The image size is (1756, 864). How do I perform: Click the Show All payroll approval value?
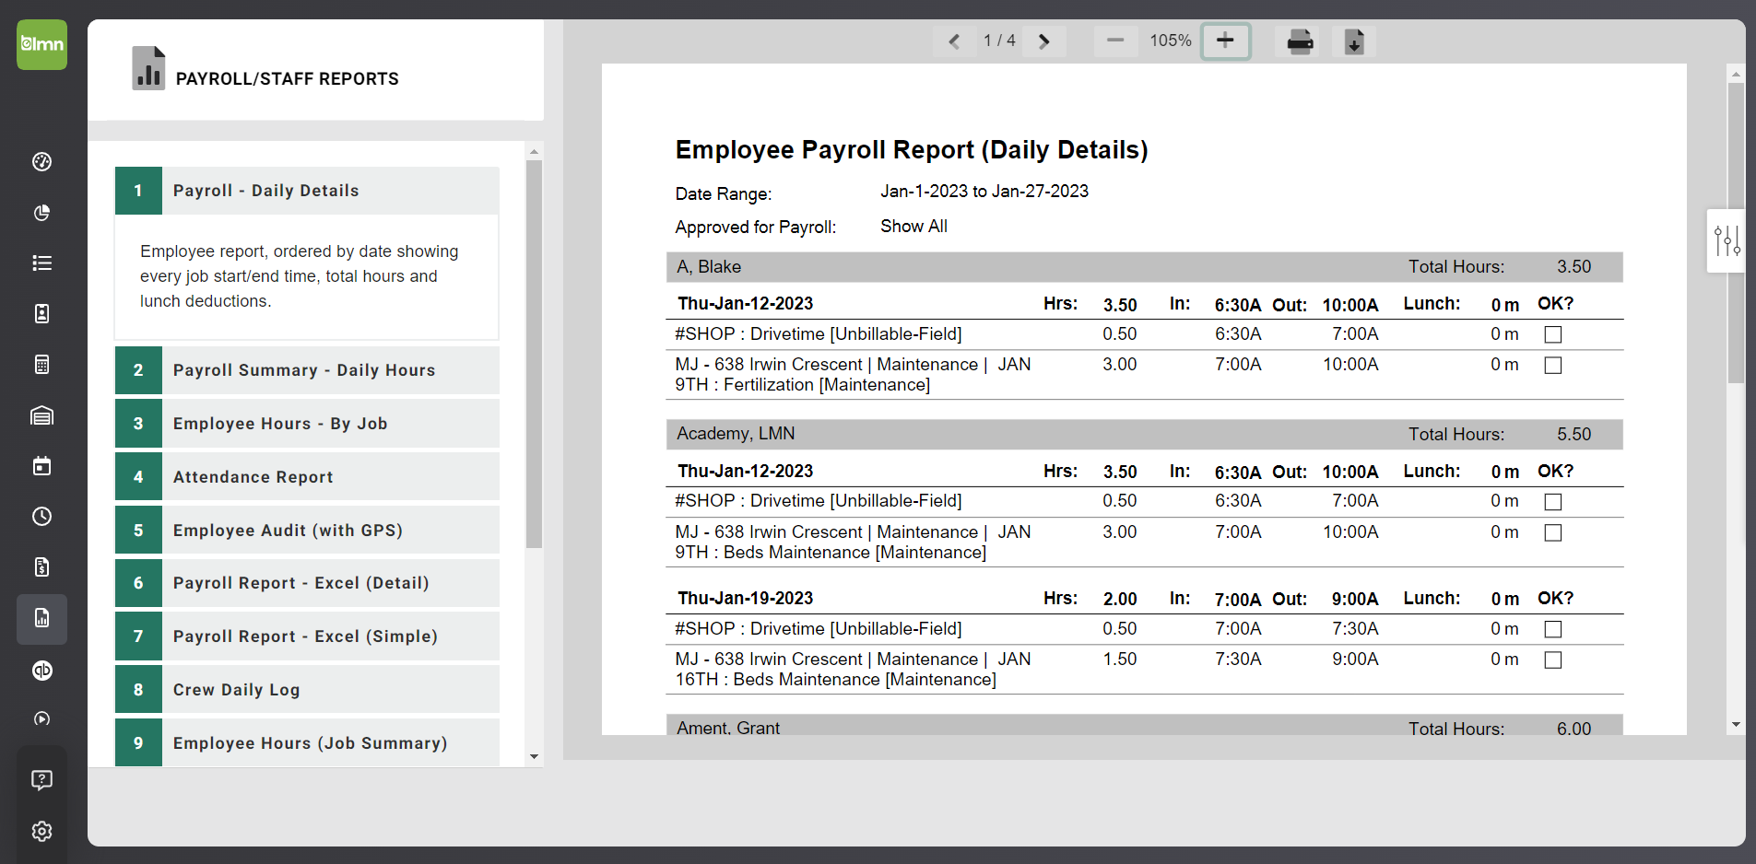[x=913, y=227]
